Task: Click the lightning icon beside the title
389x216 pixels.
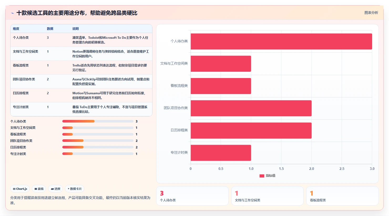Action: (12, 13)
